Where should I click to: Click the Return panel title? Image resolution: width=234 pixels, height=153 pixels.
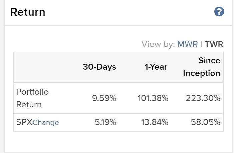coord(28,12)
